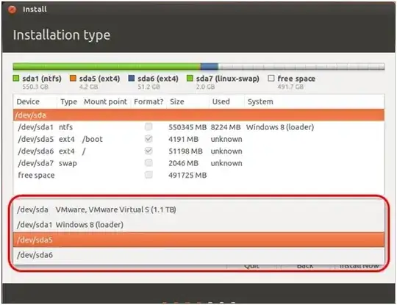
Task: Click the Mount point column header
Action: point(105,101)
